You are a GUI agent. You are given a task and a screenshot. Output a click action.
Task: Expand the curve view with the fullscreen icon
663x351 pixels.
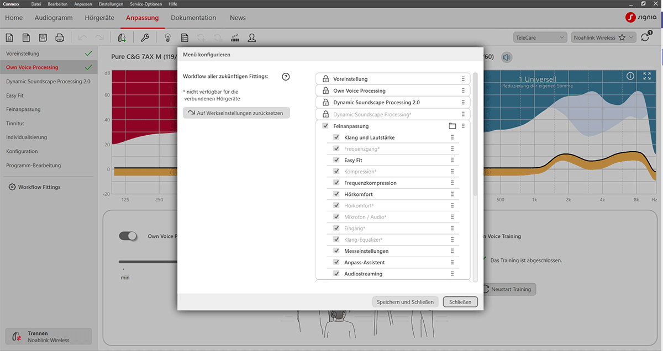coord(647,76)
